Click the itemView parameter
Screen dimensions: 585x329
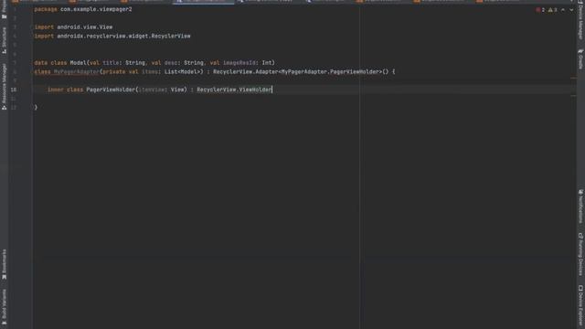[152, 90]
